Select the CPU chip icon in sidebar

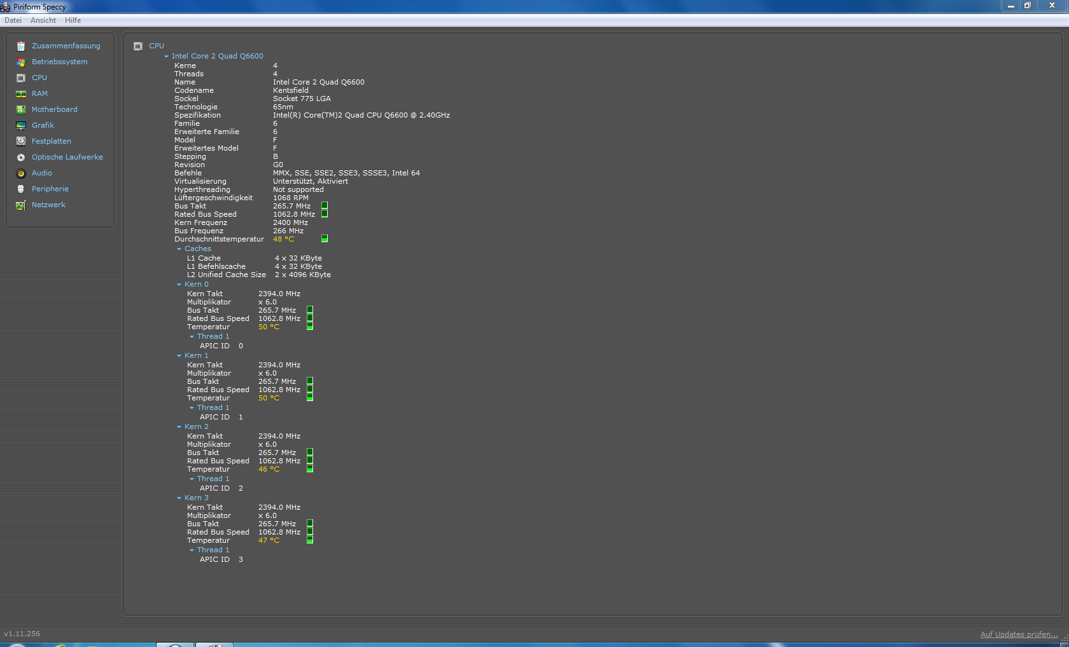pos(21,78)
